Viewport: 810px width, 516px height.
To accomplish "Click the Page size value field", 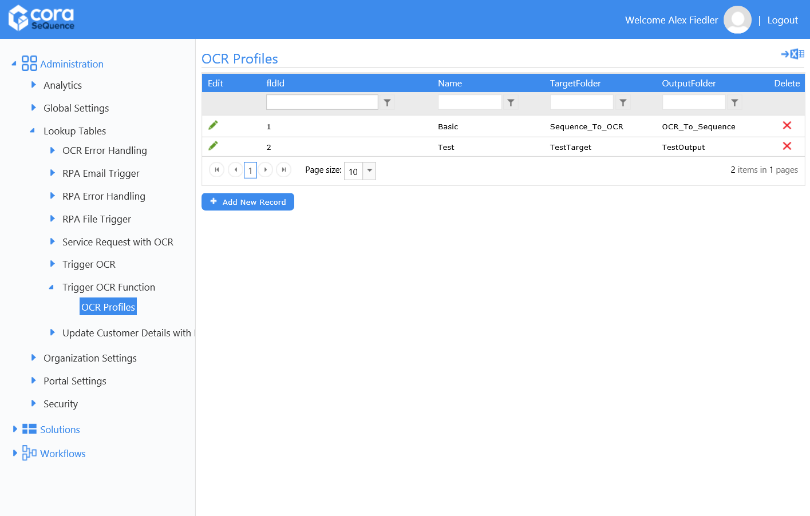I will 353,171.
